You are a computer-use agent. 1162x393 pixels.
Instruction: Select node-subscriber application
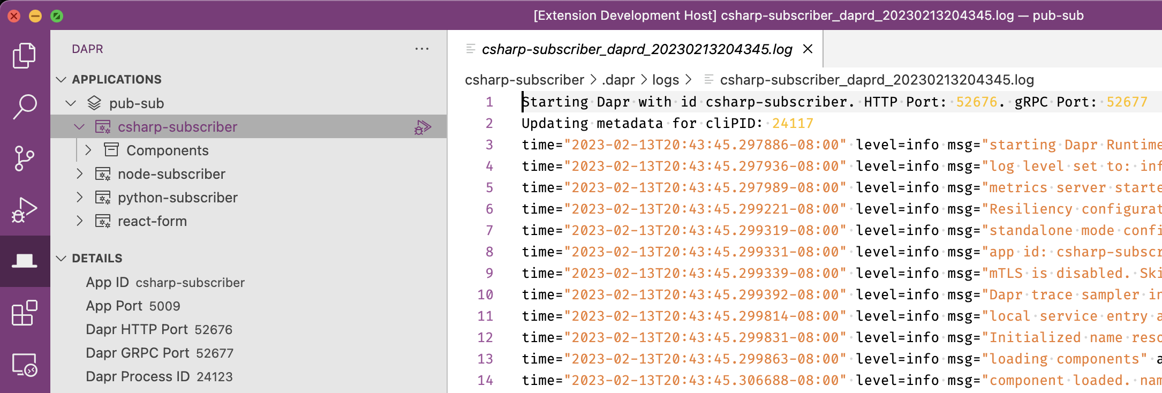pyautogui.click(x=171, y=174)
